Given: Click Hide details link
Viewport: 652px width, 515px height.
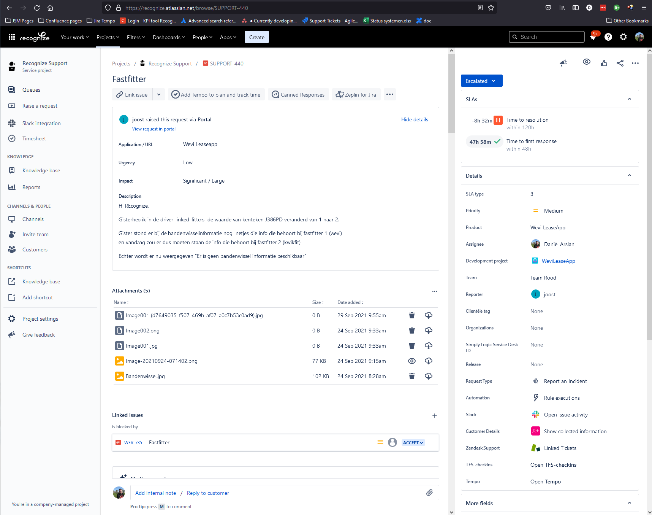Looking at the screenshot, I should (415, 119).
